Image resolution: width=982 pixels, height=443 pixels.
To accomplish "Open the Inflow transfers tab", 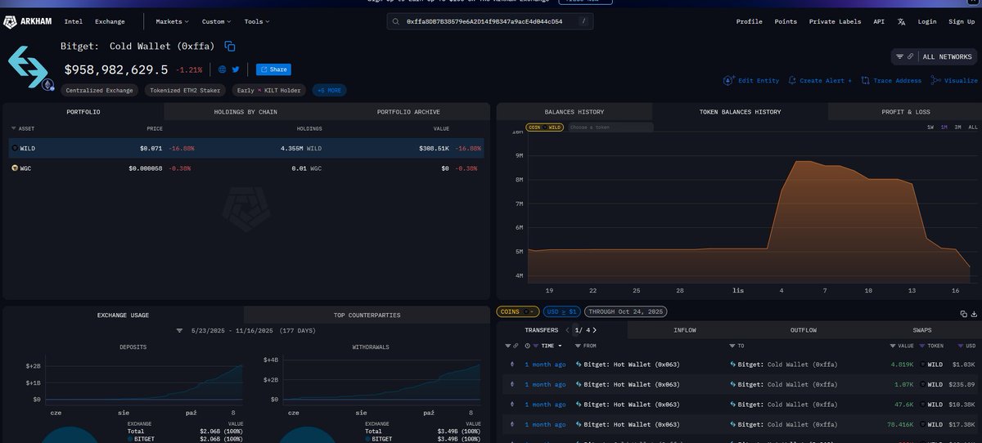I will click(684, 330).
